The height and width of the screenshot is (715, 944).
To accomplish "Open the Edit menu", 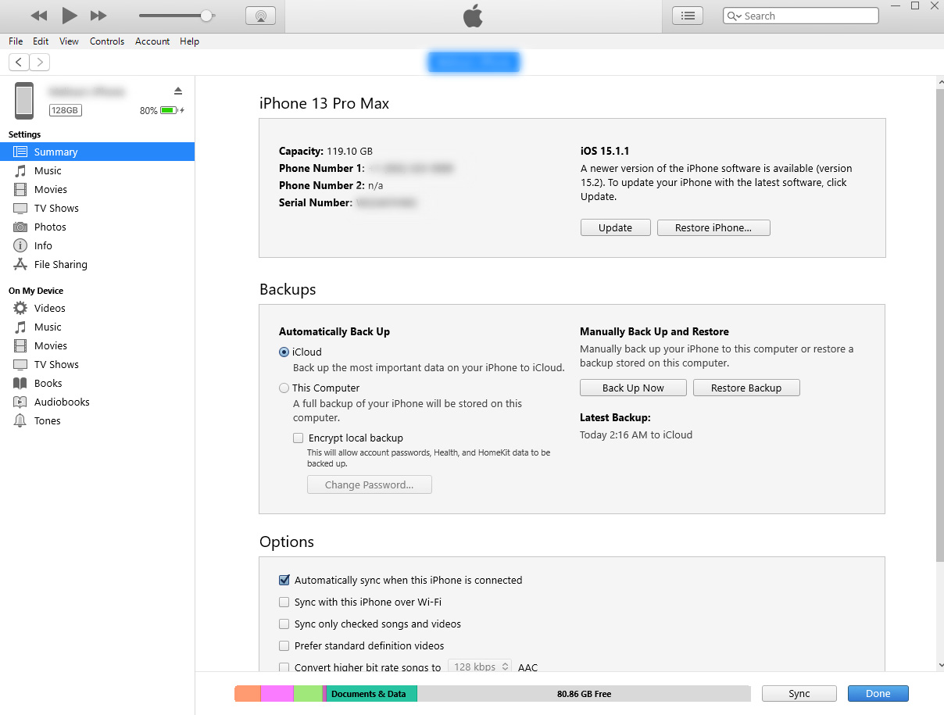I will [x=41, y=41].
